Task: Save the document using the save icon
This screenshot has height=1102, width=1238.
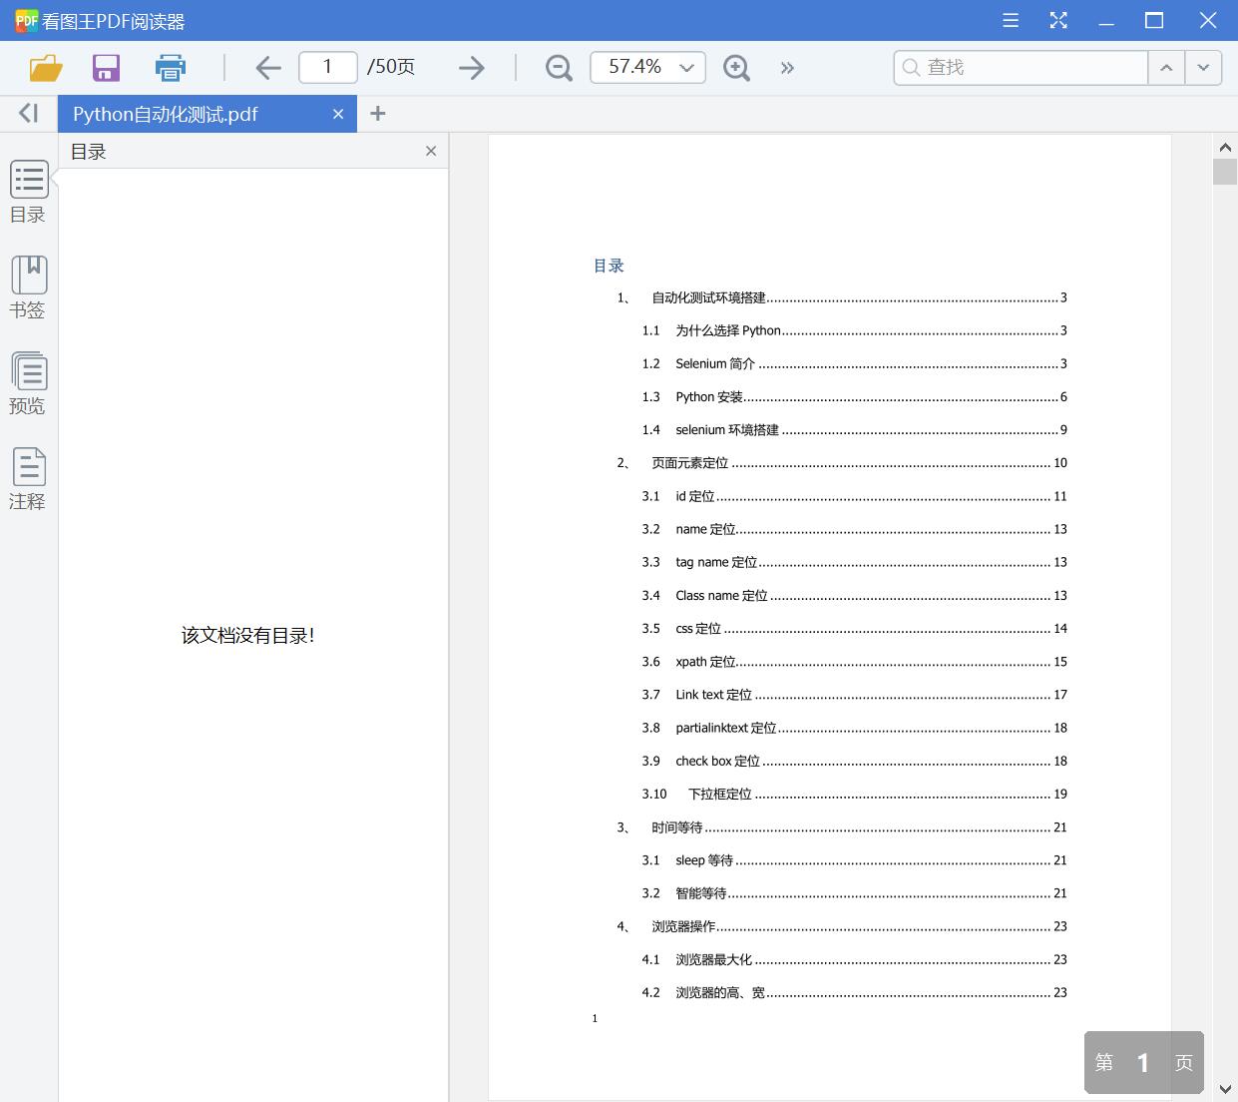Action: [x=106, y=67]
